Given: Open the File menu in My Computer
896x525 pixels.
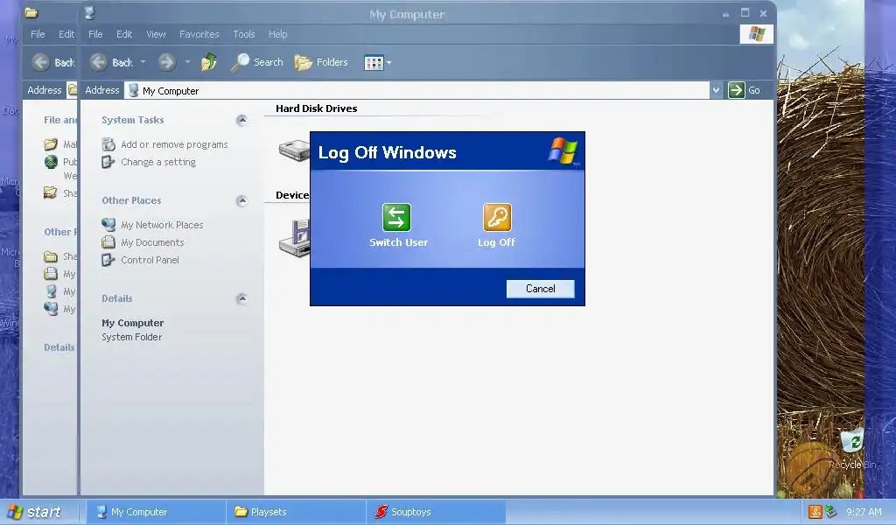Looking at the screenshot, I should 95,34.
